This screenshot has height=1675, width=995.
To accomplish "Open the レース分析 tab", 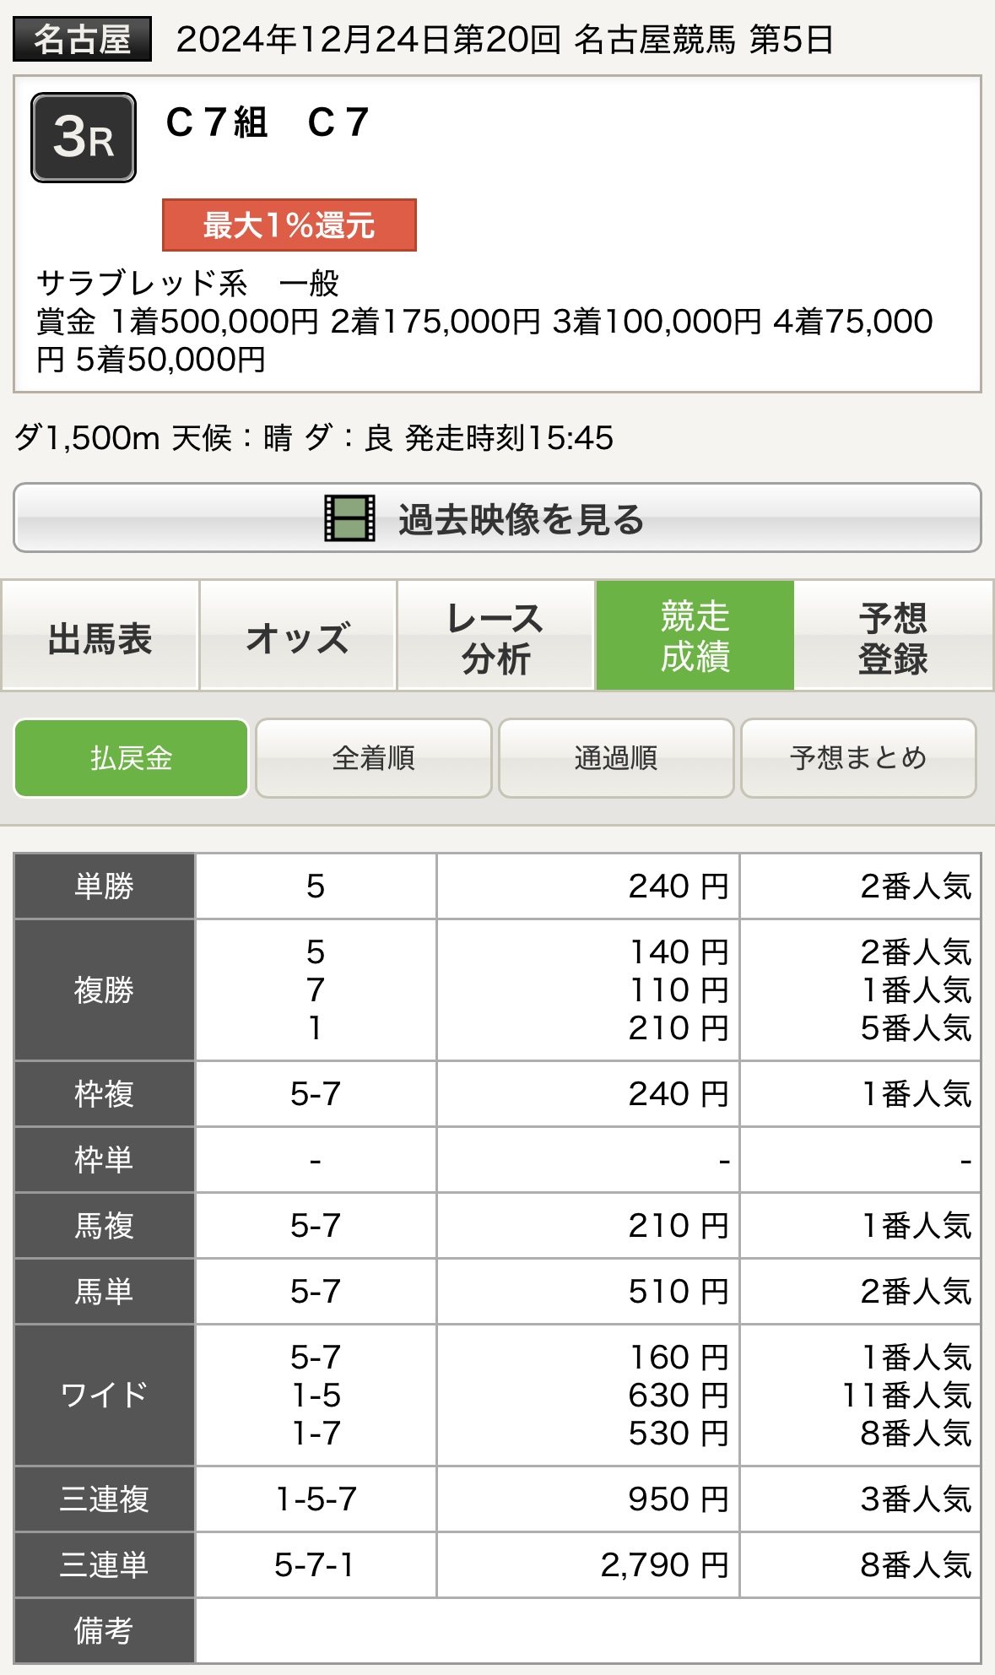I will [x=496, y=636].
